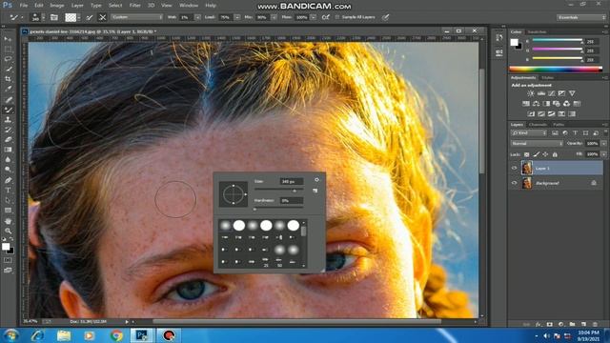The height and width of the screenshot is (343, 610).
Task: Open the Window menu
Action: [x=189, y=6]
